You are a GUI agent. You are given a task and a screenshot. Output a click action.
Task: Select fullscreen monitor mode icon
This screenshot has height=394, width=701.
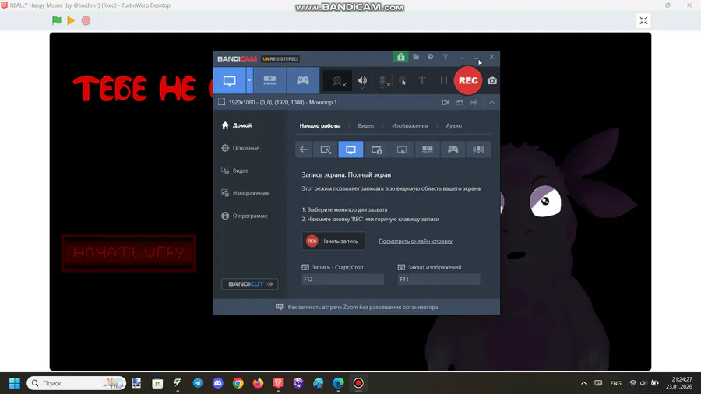point(351,150)
